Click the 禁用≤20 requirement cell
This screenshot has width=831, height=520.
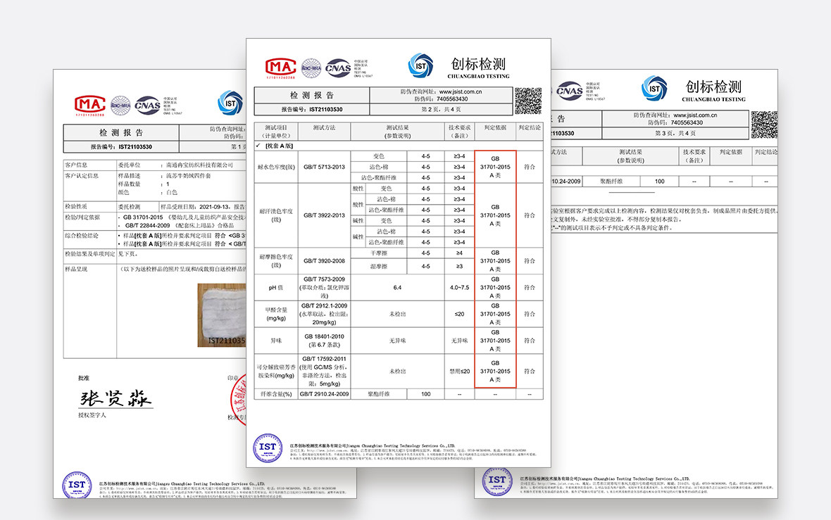[x=459, y=372]
